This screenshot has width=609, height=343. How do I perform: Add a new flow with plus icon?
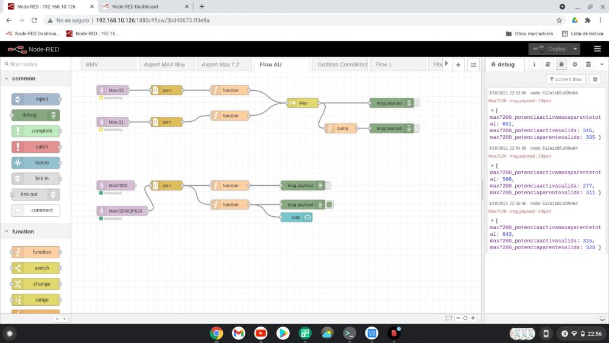tap(459, 65)
